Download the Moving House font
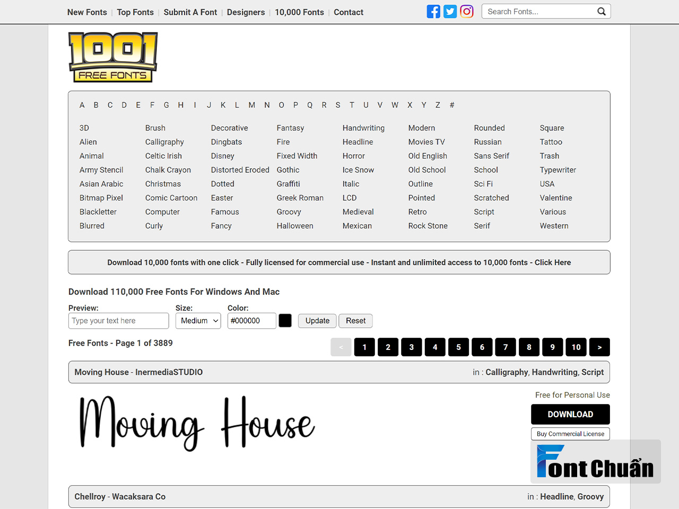This screenshot has height=509, width=679. coord(570,414)
